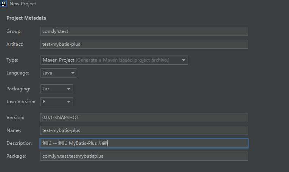Open the Type dropdown showing Maven Project
This screenshot has width=289, height=172.
(x=114, y=60)
